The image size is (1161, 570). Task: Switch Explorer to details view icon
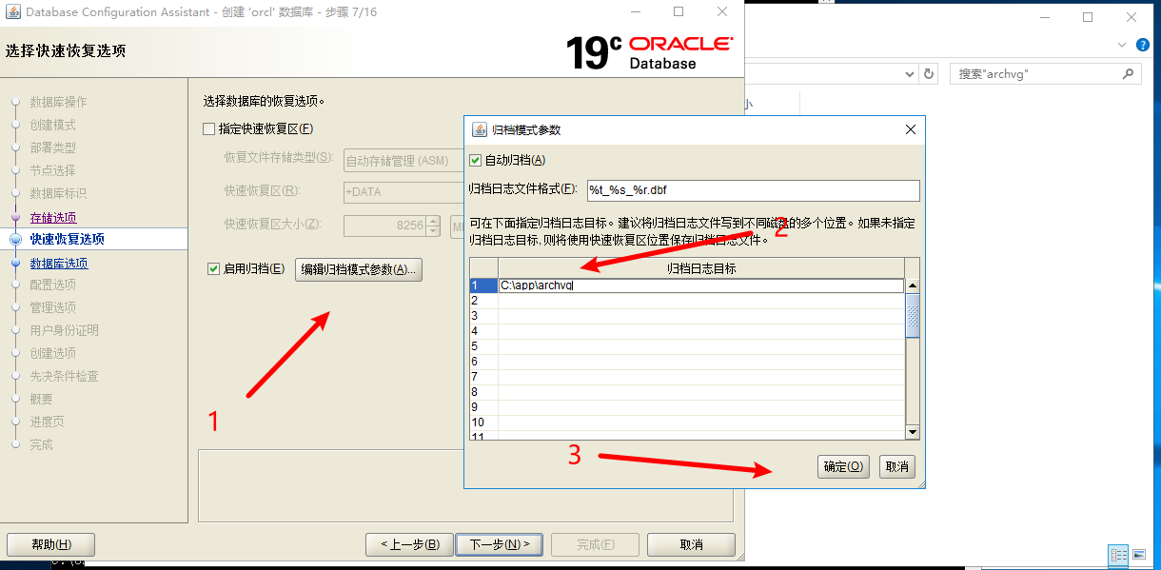(1117, 554)
